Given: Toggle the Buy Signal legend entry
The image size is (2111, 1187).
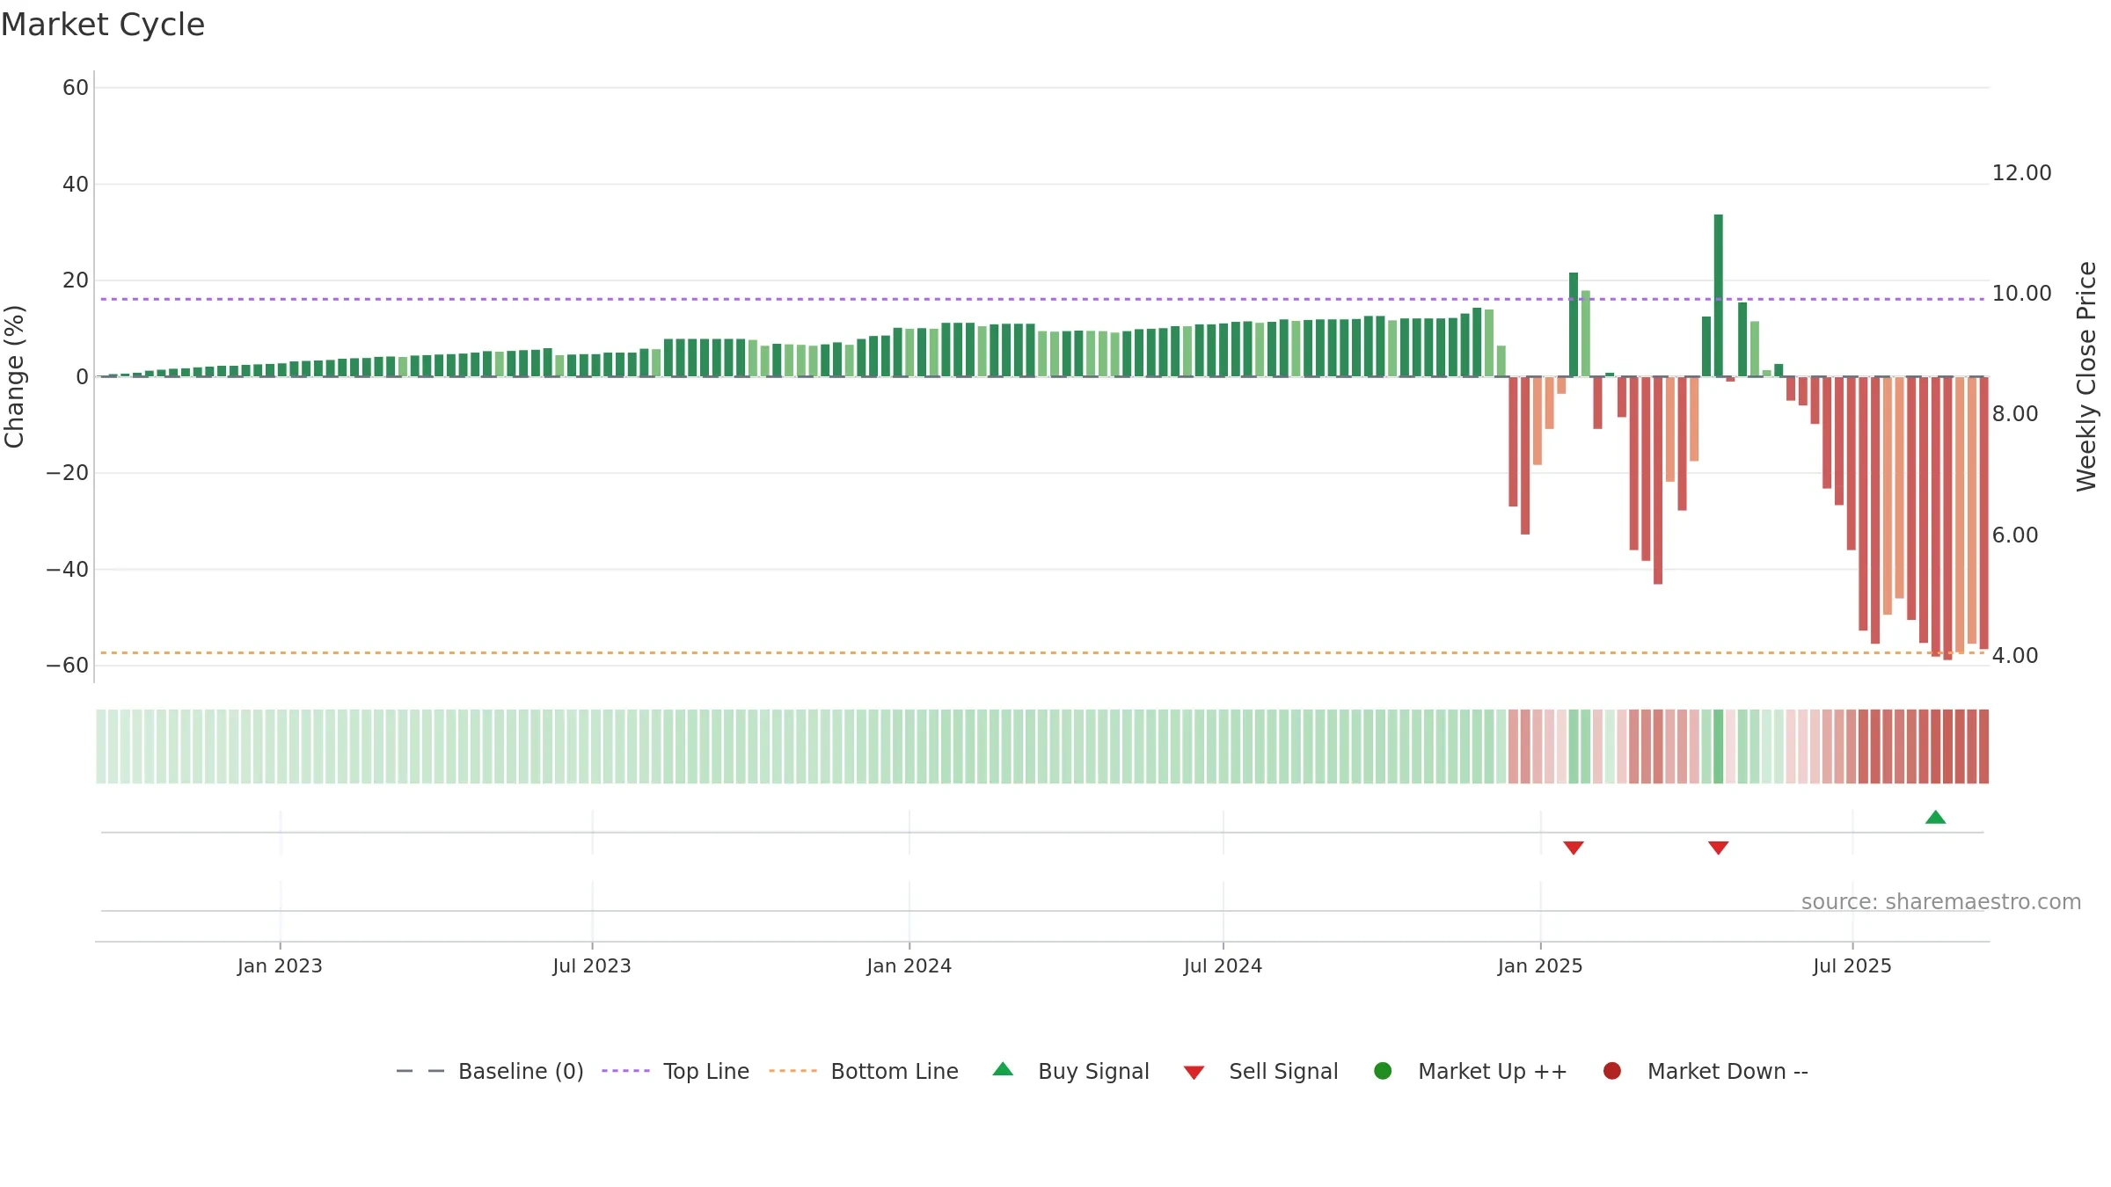Looking at the screenshot, I should tap(1070, 1071).
